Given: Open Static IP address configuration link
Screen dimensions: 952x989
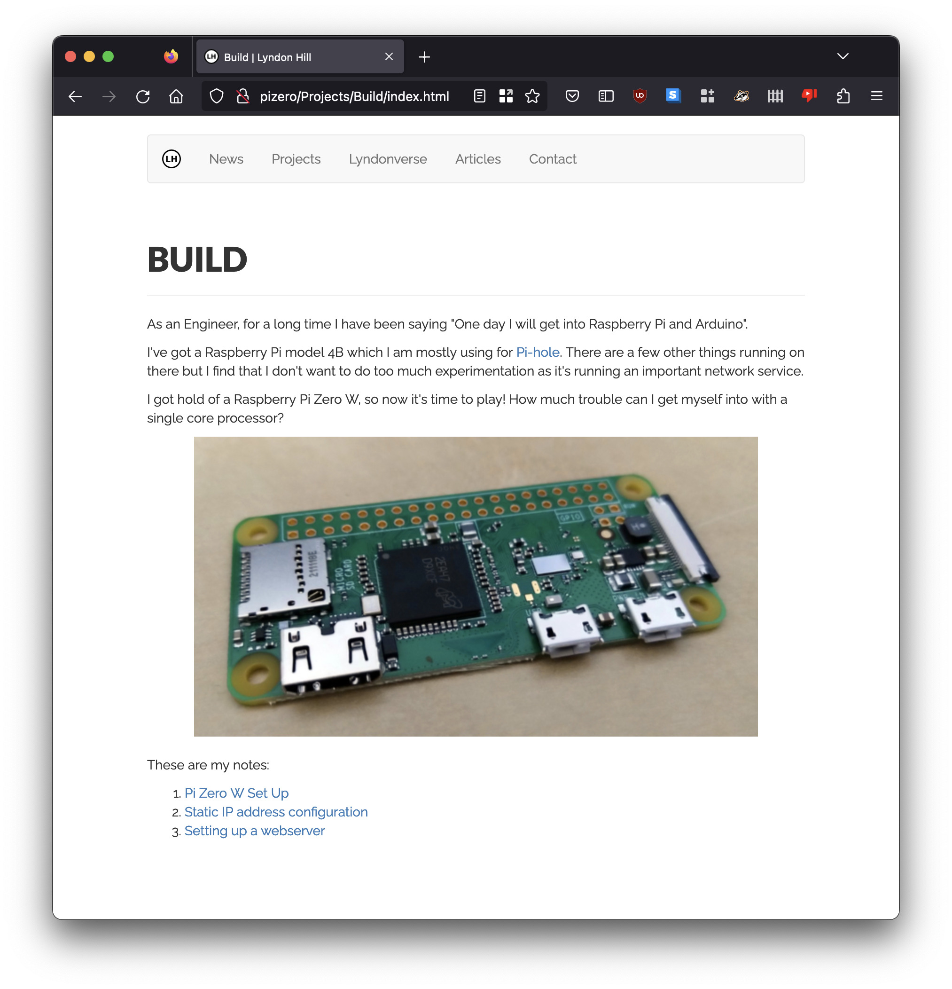Looking at the screenshot, I should pyautogui.click(x=276, y=812).
